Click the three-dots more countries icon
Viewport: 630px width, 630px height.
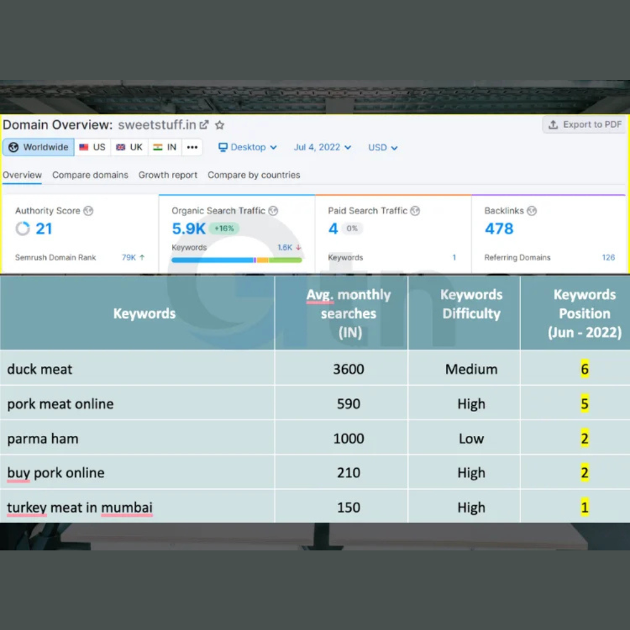pos(192,147)
